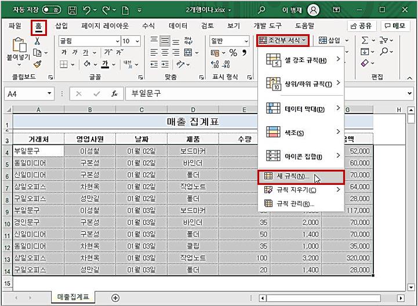Viewport: 418px width, 306px height.
Task: Click the New document icon in quick access
Action: point(125,10)
